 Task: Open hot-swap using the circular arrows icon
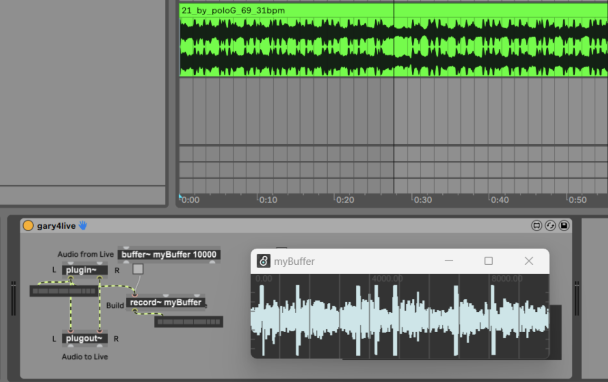click(x=550, y=225)
